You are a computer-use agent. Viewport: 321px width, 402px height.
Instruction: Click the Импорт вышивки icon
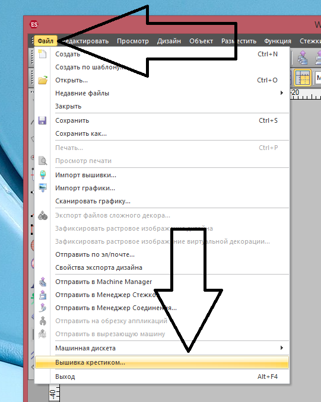pyautogui.click(x=43, y=175)
